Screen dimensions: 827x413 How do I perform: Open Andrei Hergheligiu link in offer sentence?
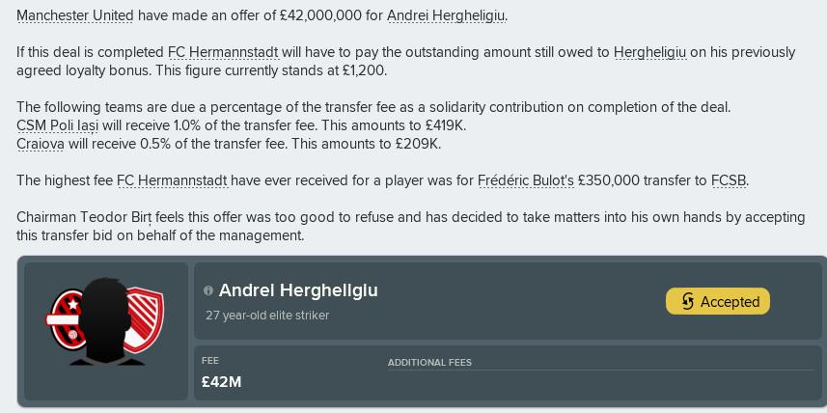(x=446, y=15)
